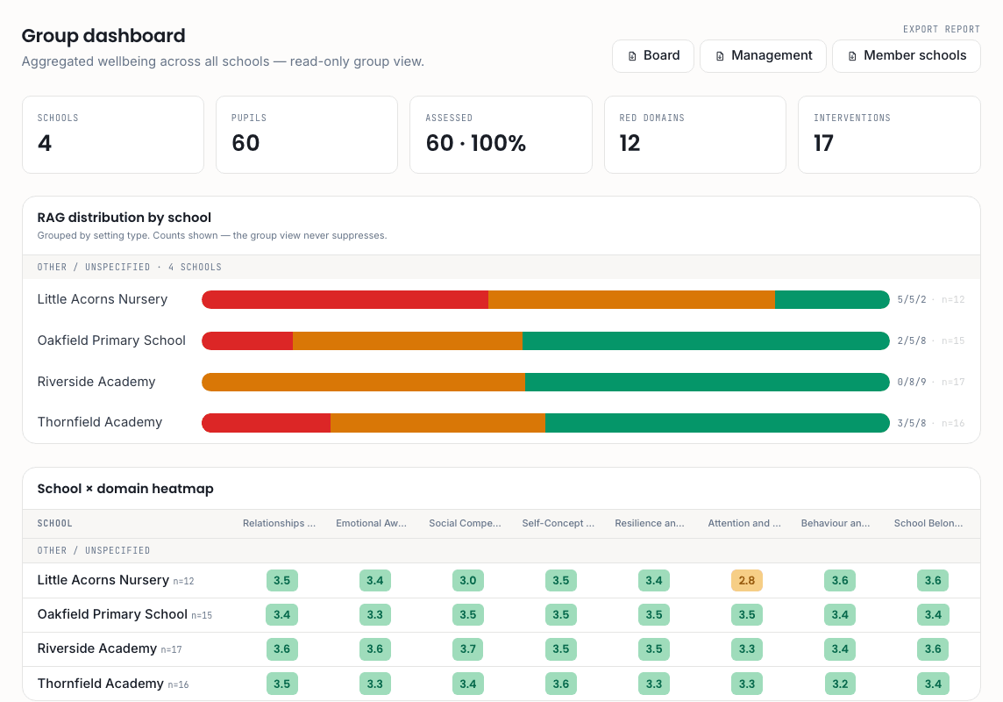Click the Attention and column header

744,524
